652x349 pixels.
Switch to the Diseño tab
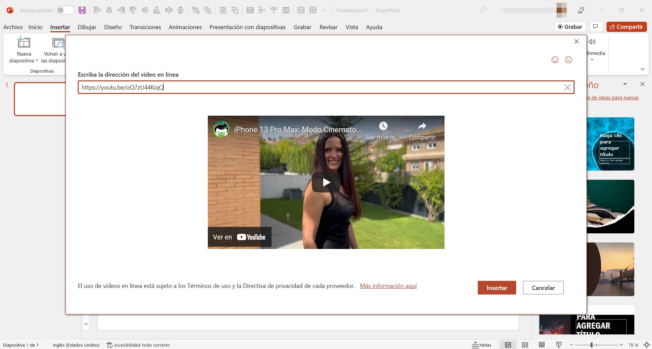pos(113,27)
